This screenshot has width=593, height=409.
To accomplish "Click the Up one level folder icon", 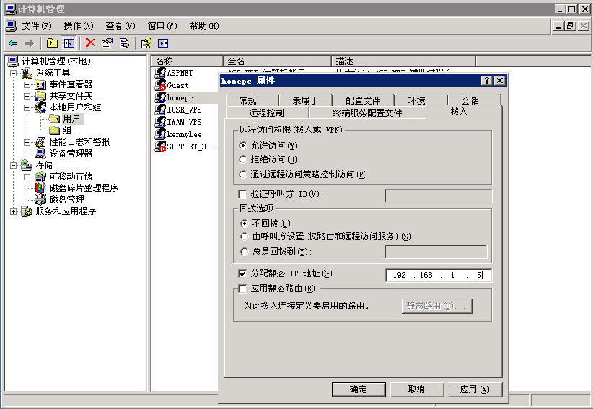I will coord(52,43).
